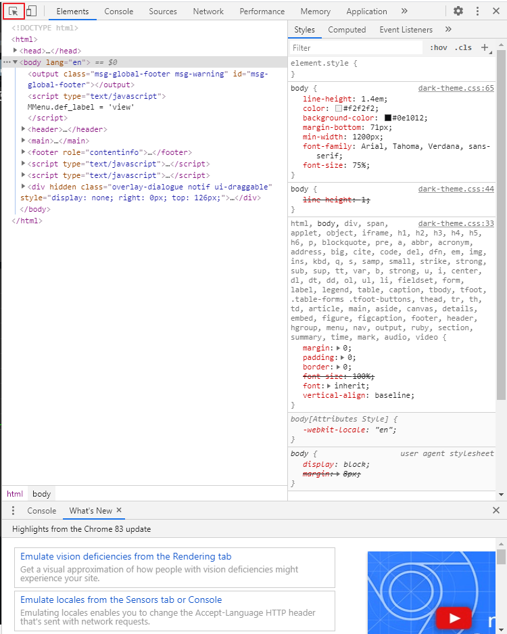Open dark-theme.css:65 source link
The image size is (507, 634).
pyautogui.click(x=456, y=88)
